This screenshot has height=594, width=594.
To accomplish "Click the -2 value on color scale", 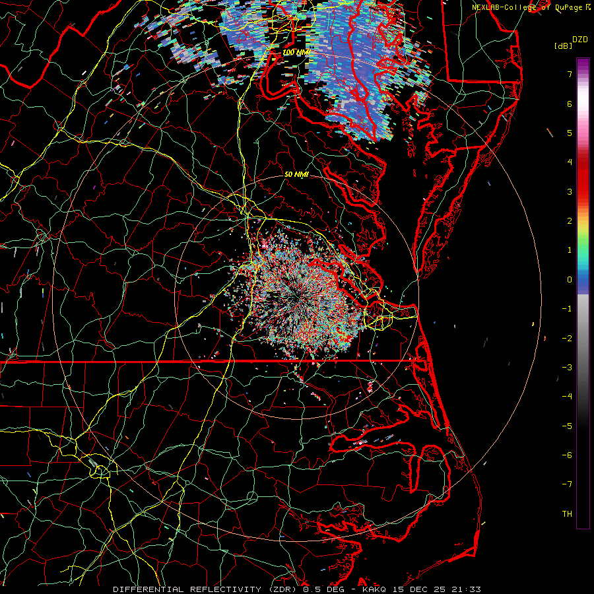I will tap(567, 339).
